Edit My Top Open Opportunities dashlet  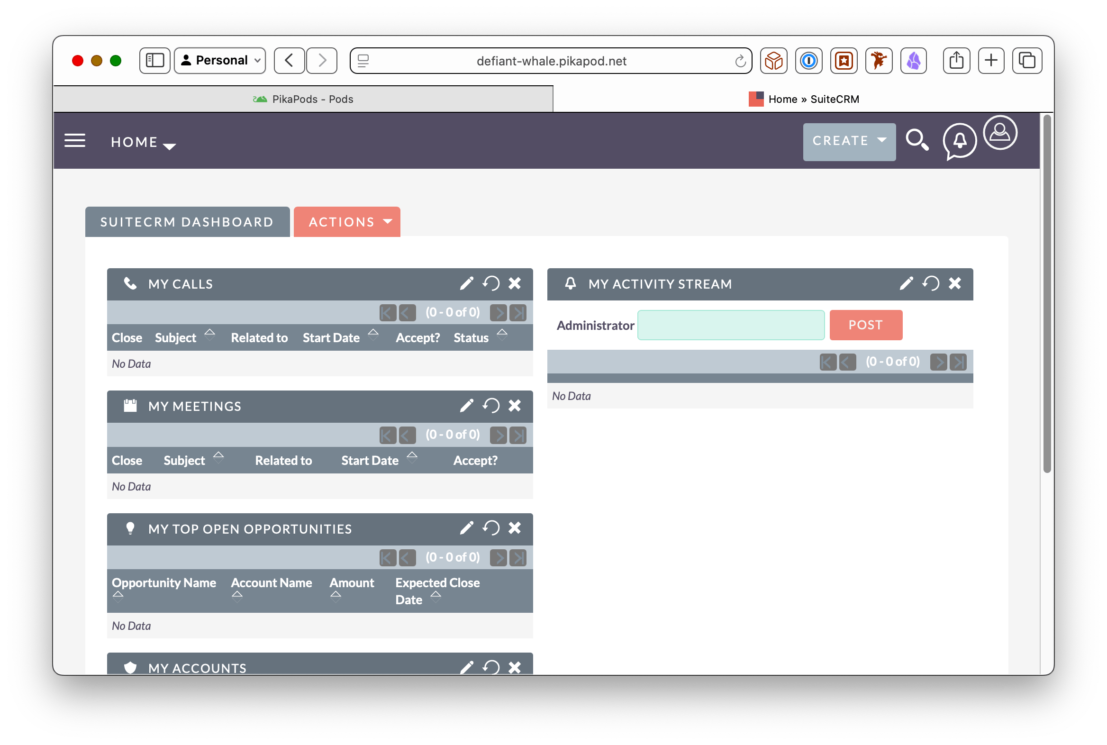click(466, 528)
